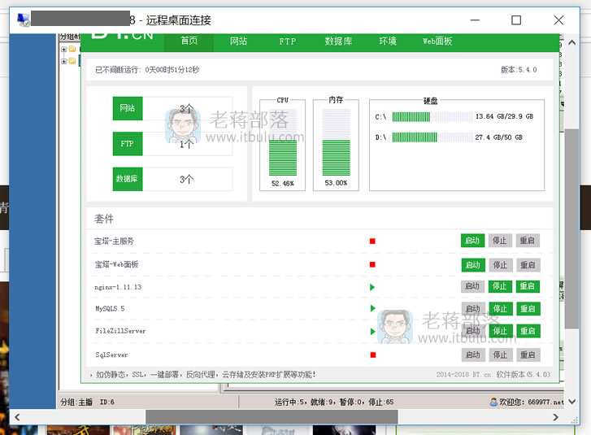The image size is (591, 435).
Task: Start FileZillServer service
Action: click(x=473, y=331)
